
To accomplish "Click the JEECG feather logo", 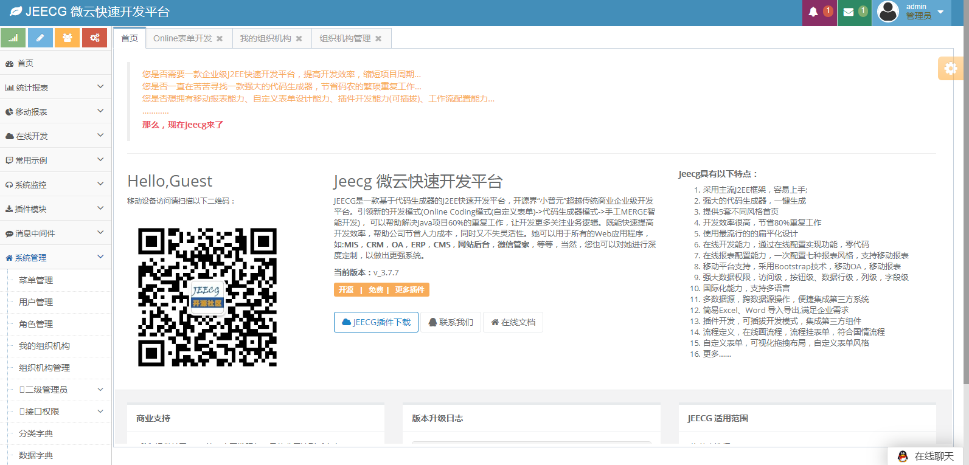I will click(x=16, y=12).
